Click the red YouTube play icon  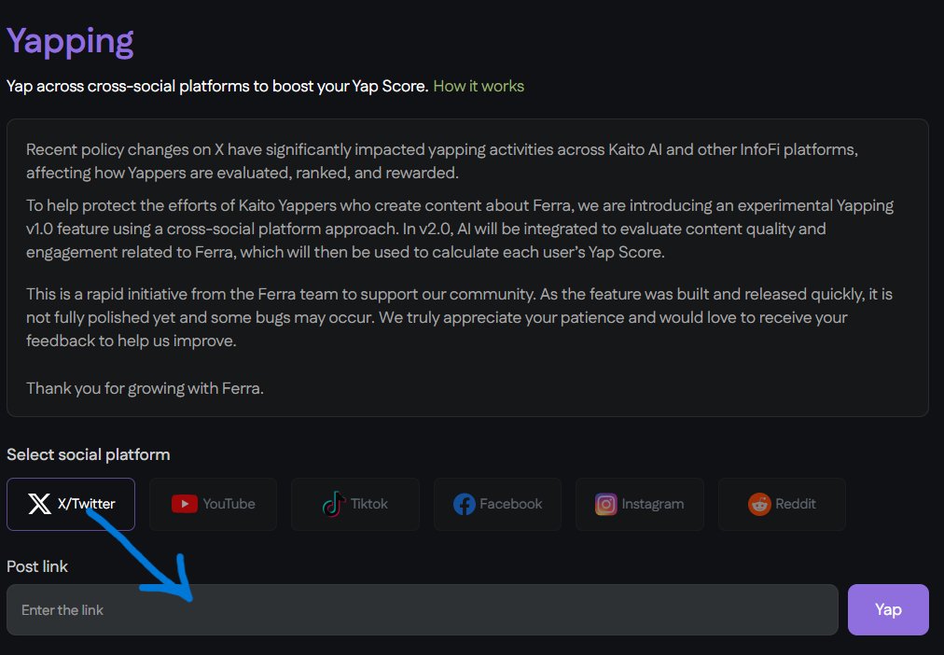[x=184, y=504]
